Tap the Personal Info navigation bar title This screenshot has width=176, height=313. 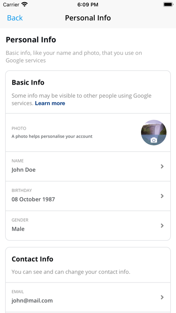(x=88, y=18)
